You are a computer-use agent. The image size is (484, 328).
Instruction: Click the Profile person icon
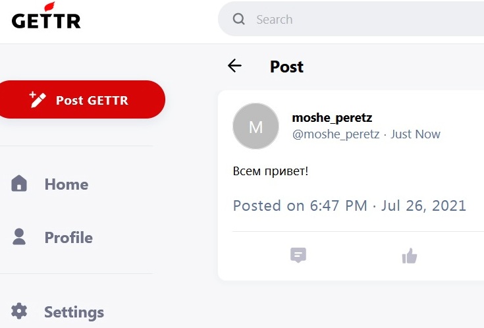(x=19, y=237)
